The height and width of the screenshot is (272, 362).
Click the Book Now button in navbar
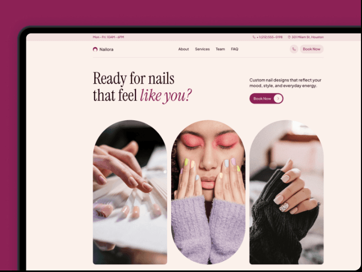[311, 49]
